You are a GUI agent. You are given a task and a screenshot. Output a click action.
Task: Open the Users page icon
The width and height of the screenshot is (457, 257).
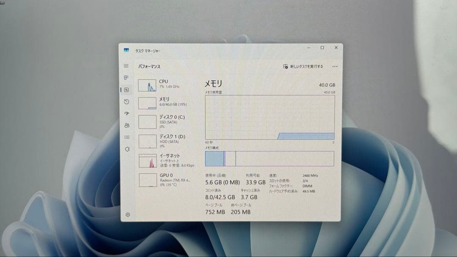[127, 126]
